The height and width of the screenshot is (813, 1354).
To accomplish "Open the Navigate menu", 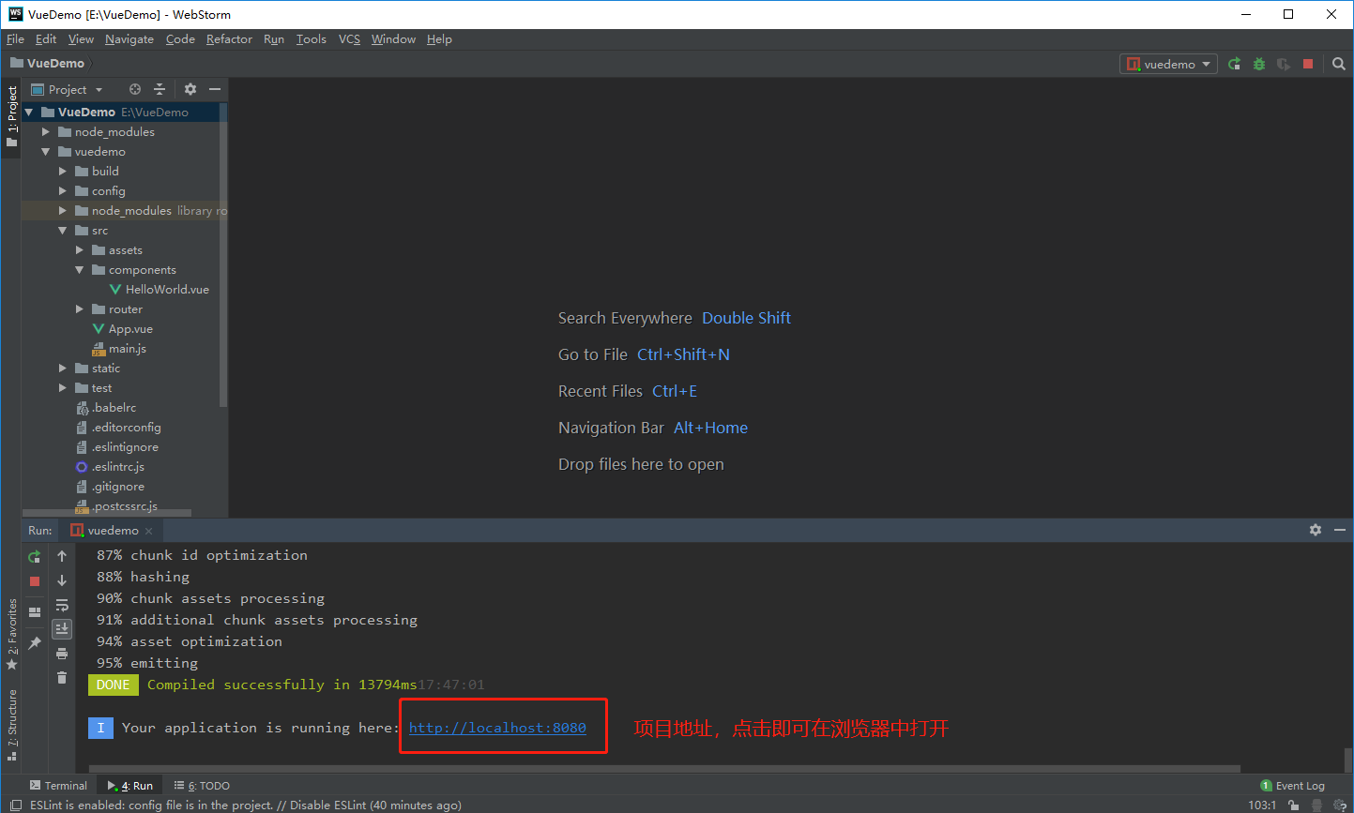I will click(129, 39).
